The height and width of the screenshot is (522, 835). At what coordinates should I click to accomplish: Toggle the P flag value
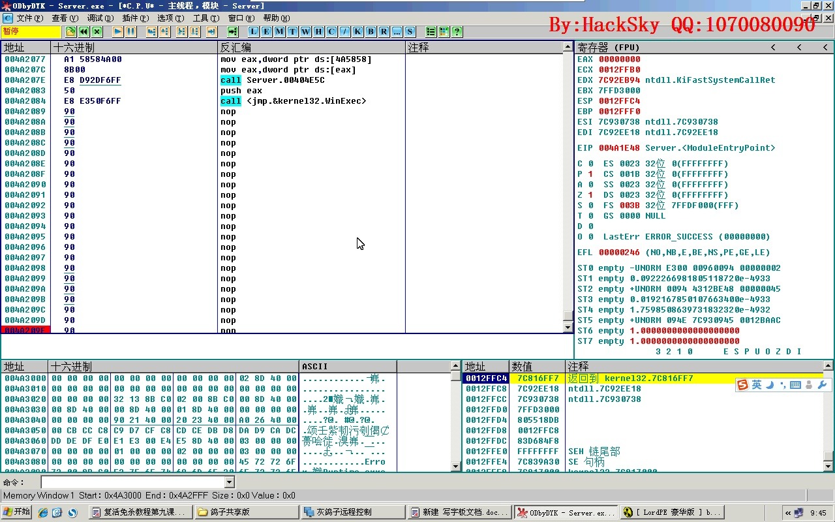(x=590, y=174)
